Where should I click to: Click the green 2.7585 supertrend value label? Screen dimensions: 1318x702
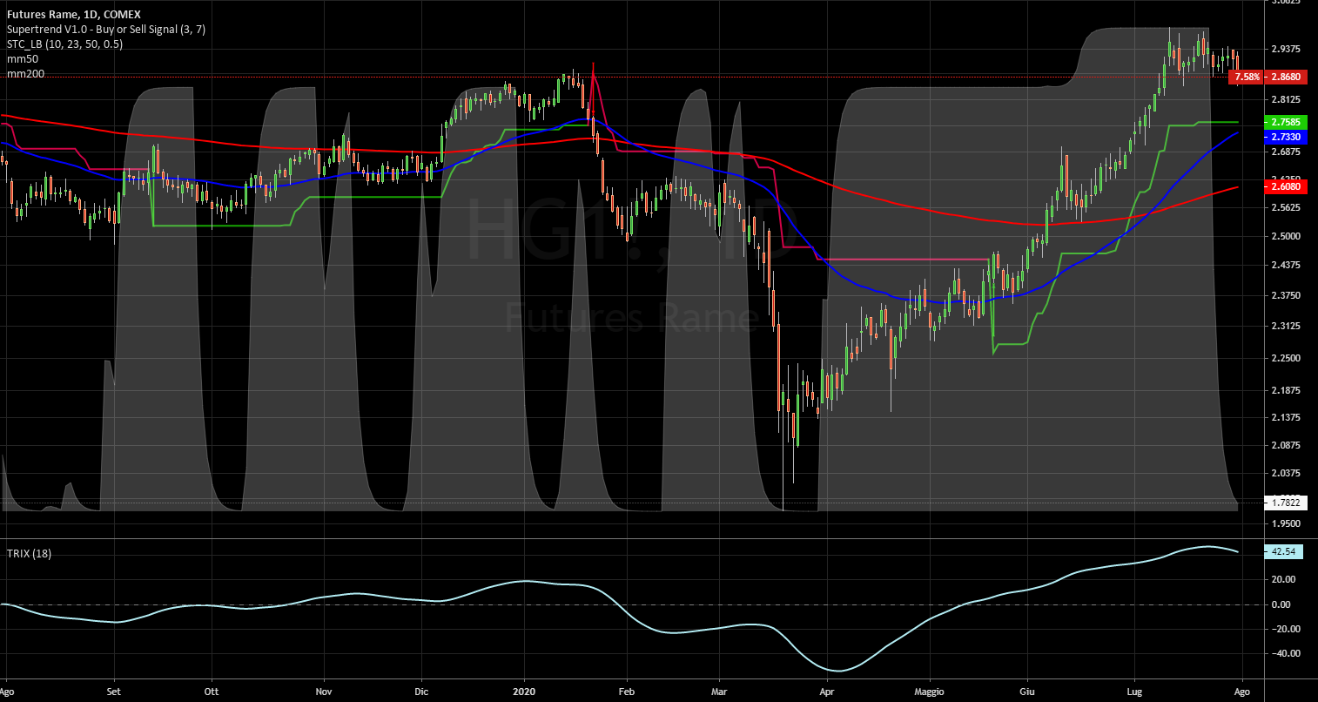click(1285, 123)
